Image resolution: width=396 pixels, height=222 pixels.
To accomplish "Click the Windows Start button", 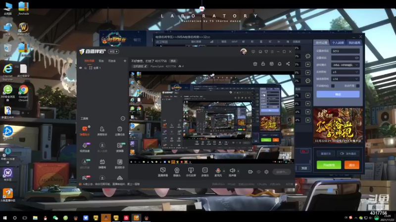I will 4,218.
